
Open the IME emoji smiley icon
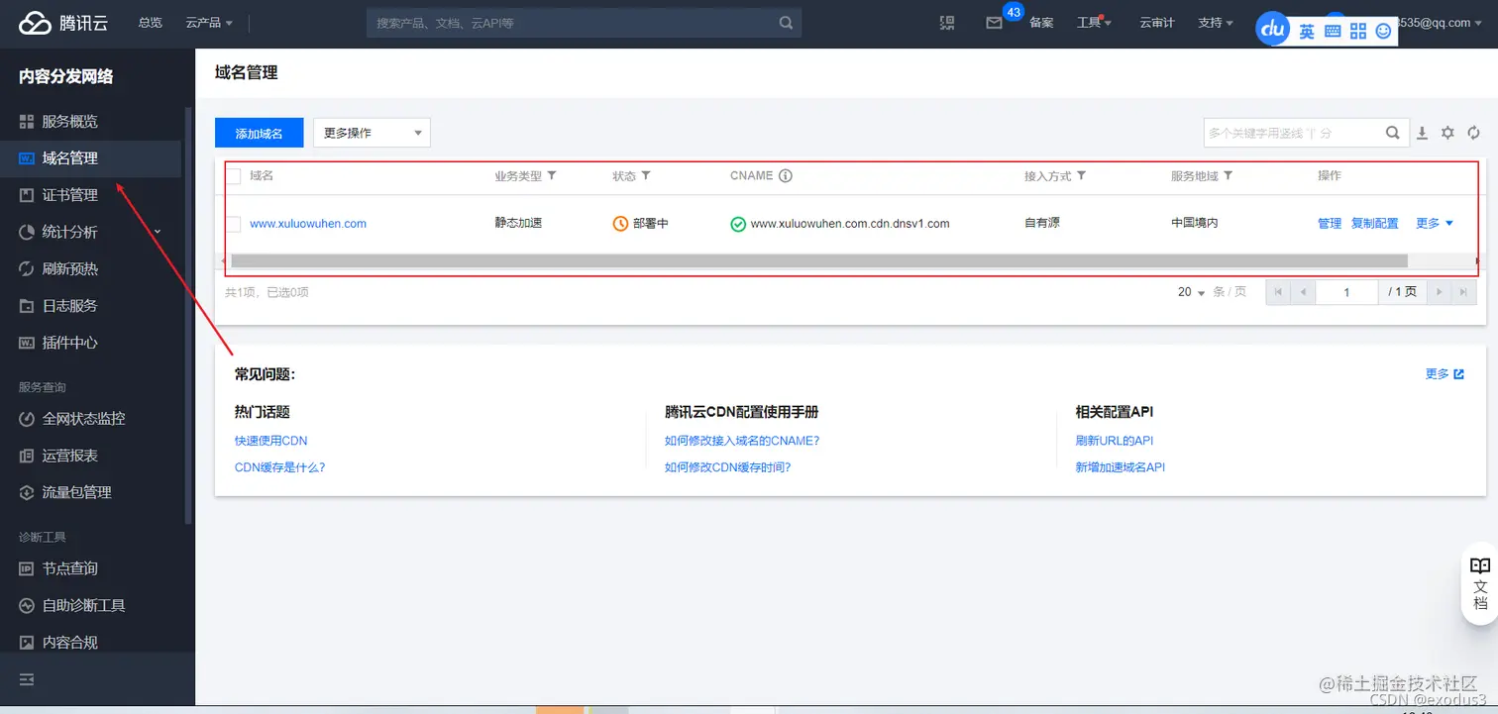1384,32
